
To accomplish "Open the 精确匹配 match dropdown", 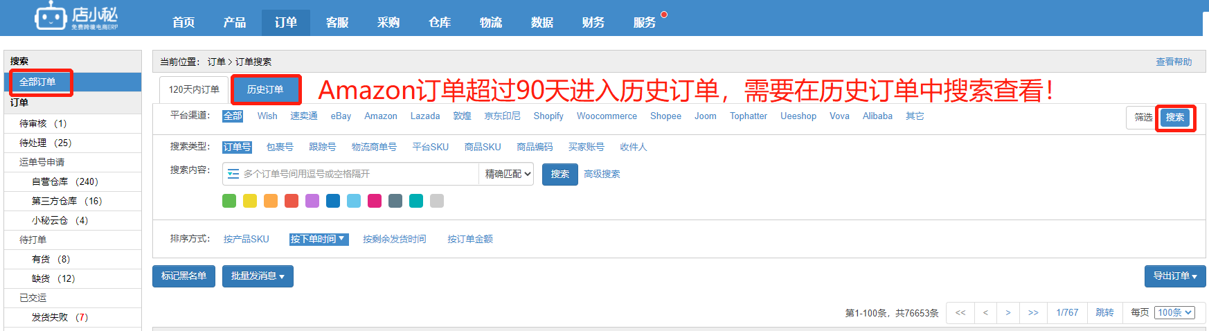I will [x=508, y=174].
